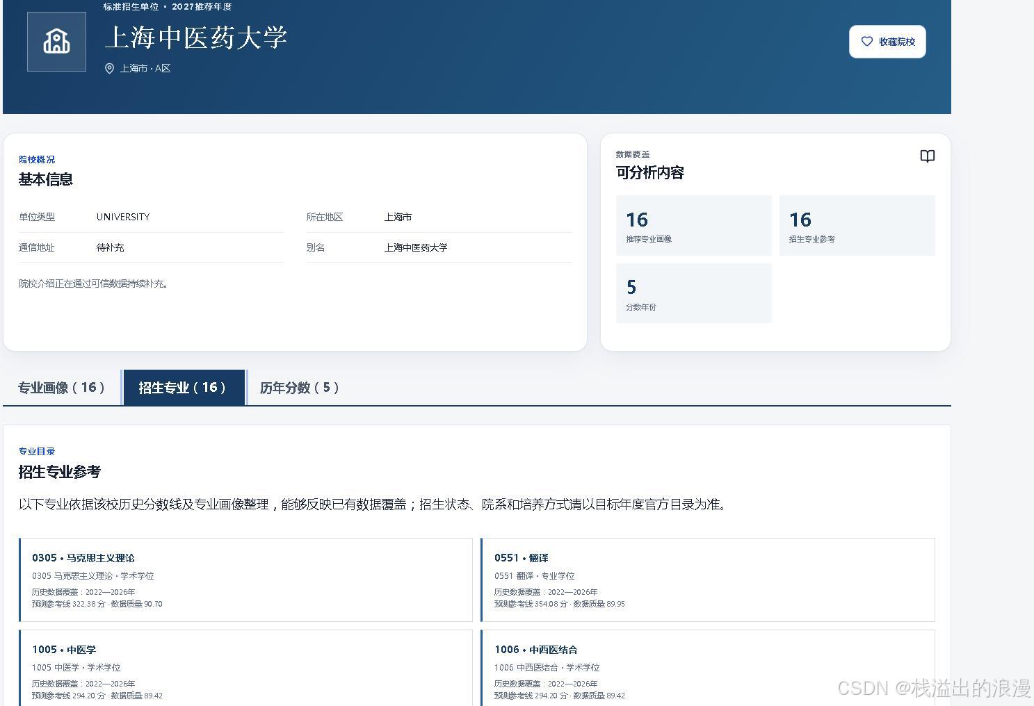Open the 0305 · 马克思主义理论 major card
Image resolution: width=1034 pixels, height=706 pixels.
(245, 580)
